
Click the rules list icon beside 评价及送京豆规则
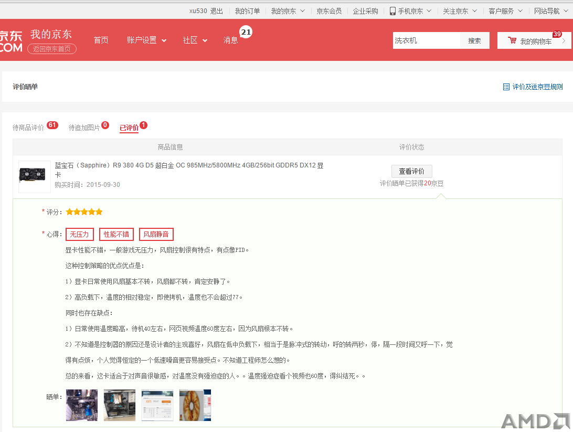pos(506,87)
